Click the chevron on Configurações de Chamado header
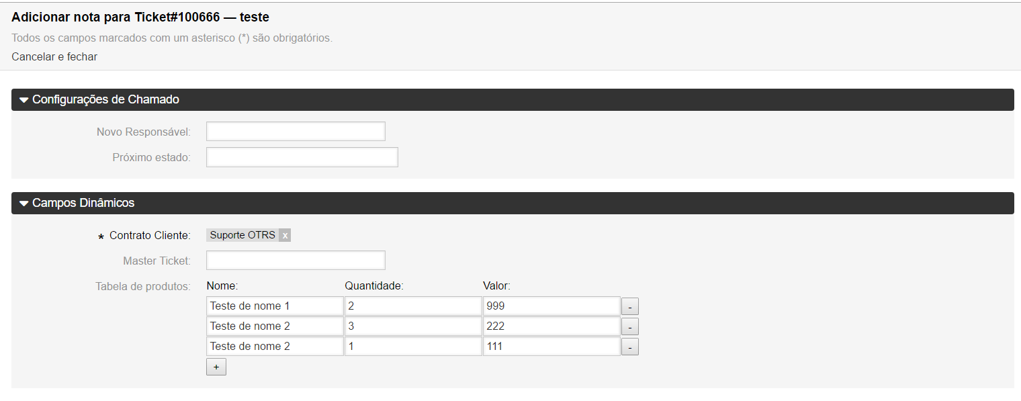The image size is (1021, 401). tap(24, 99)
